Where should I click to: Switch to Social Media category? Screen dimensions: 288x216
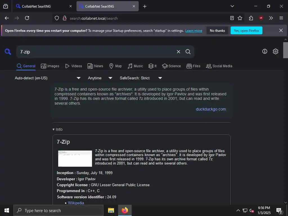point(219,66)
